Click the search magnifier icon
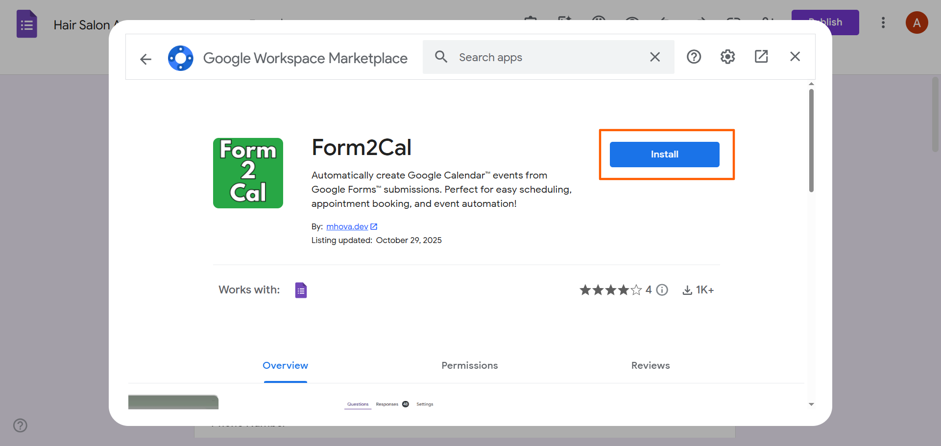 coord(441,57)
